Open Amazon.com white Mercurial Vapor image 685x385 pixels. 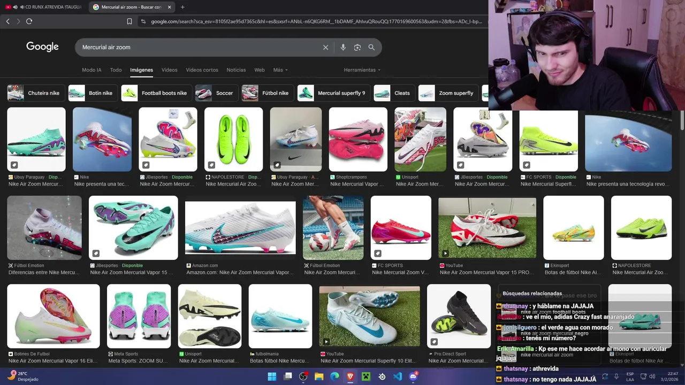[x=240, y=228]
